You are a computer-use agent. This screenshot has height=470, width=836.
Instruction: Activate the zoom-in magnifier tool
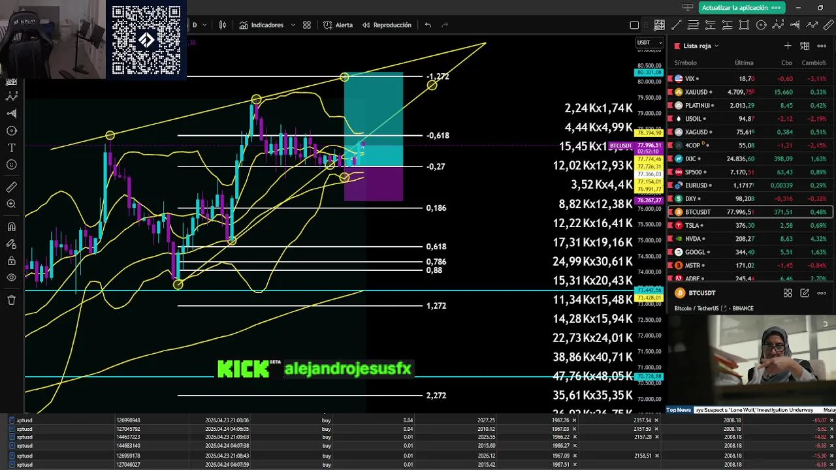11,204
